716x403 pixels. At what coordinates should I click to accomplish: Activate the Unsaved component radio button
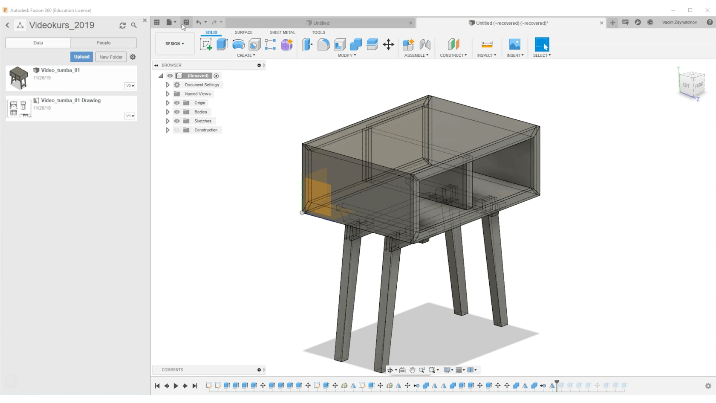[216, 76]
